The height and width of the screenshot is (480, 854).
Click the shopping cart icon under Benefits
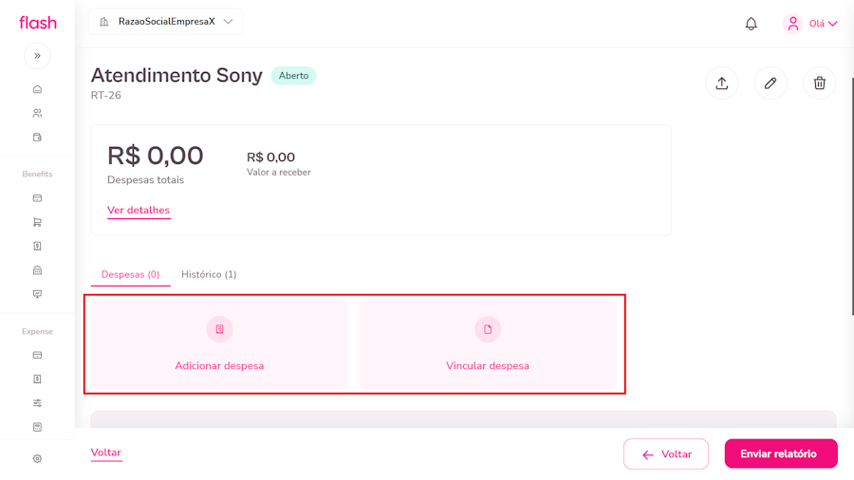(x=37, y=222)
